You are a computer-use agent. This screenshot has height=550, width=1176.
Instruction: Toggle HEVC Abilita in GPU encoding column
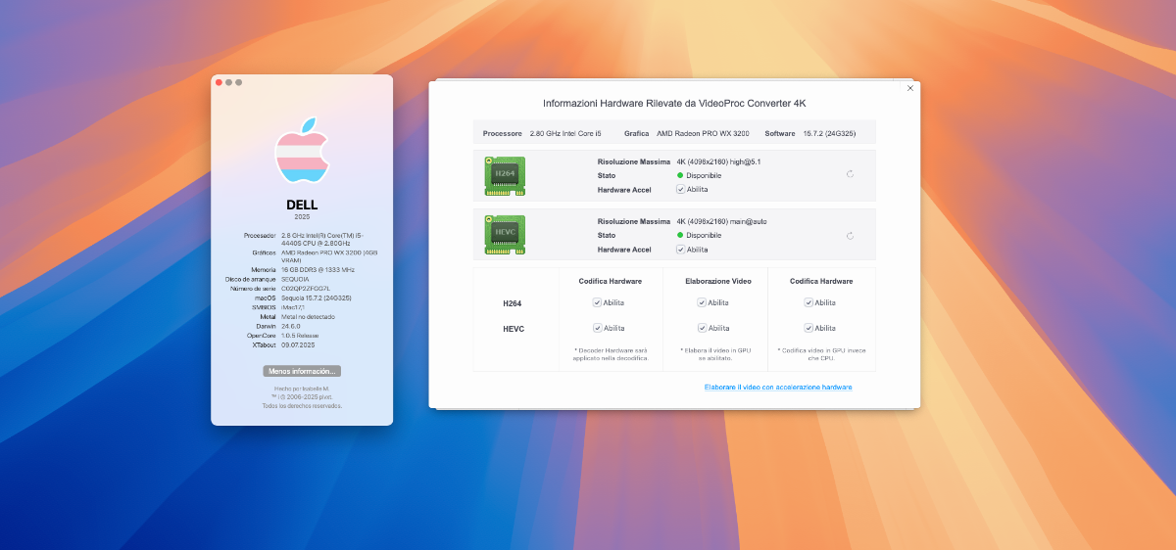[x=808, y=328]
